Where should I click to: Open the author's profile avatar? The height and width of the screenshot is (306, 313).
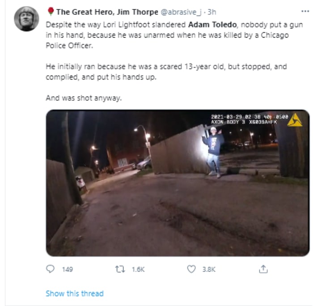27,19
